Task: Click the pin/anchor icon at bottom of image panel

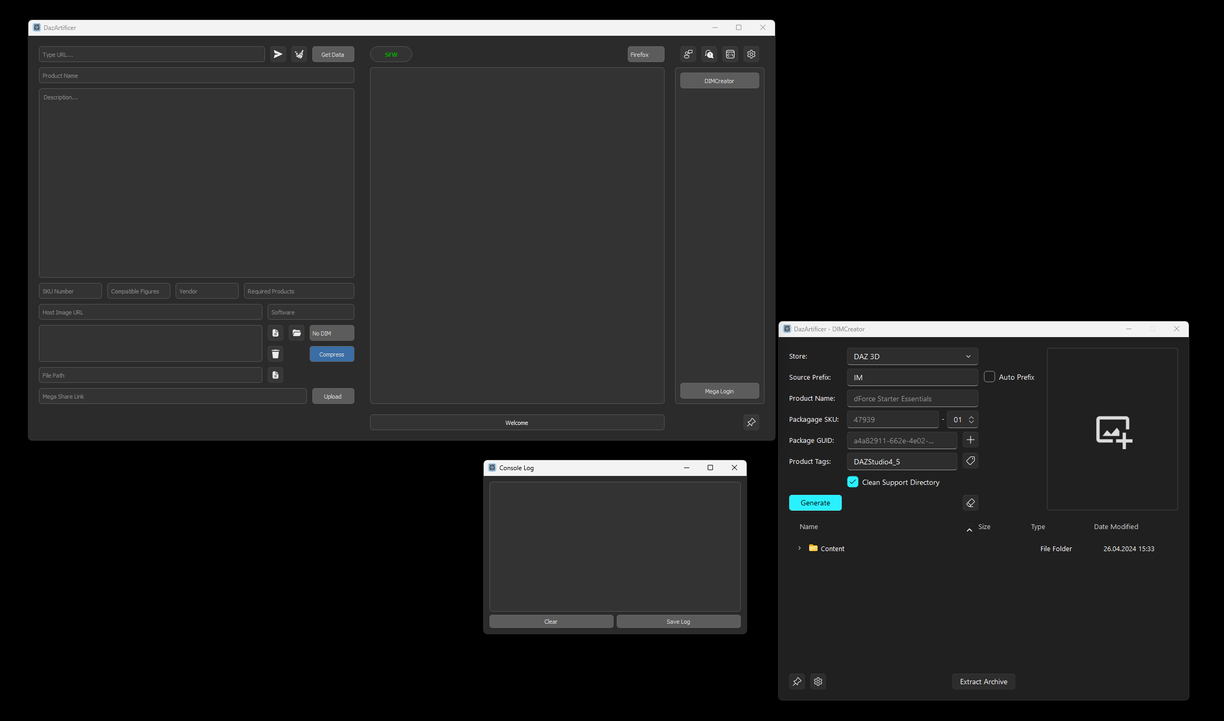Action: coord(750,422)
